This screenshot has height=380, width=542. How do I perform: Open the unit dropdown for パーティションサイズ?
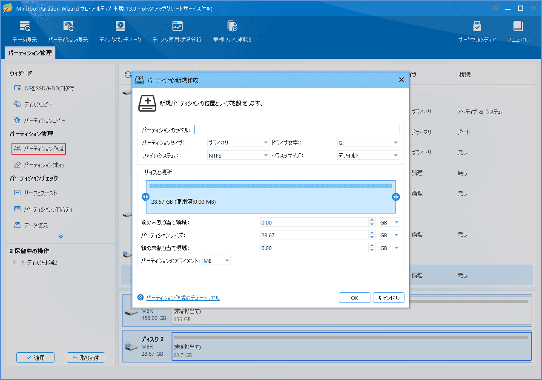(389, 235)
